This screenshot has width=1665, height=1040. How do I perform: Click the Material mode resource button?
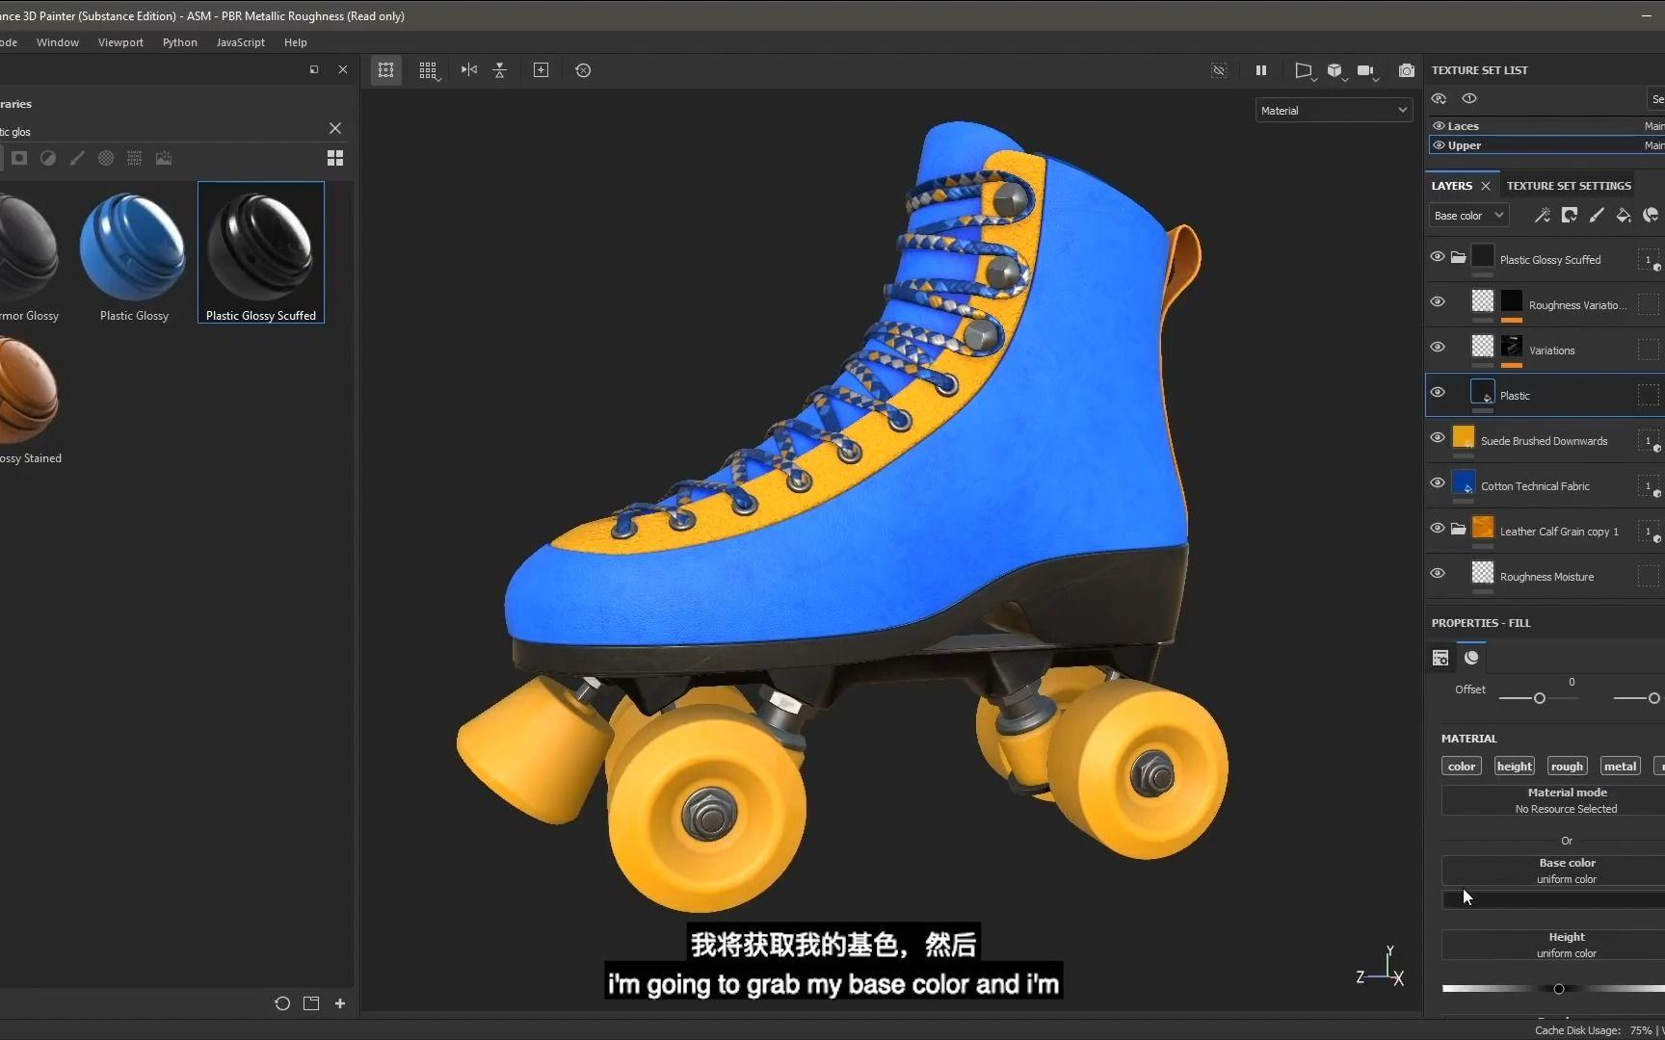click(1566, 800)
